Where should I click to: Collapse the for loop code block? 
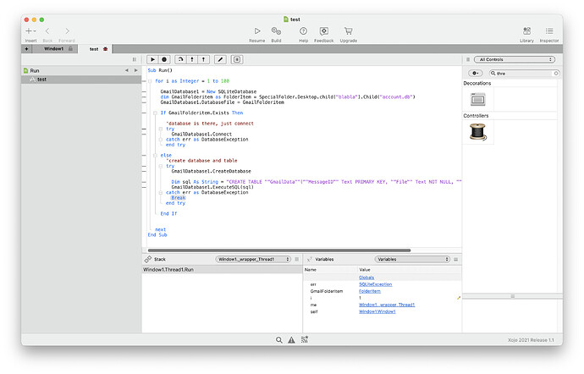[x=150, y=81]
